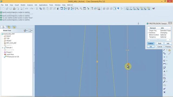
Task: Click OK in the Protrusion dialog
Action: [151, 47]
